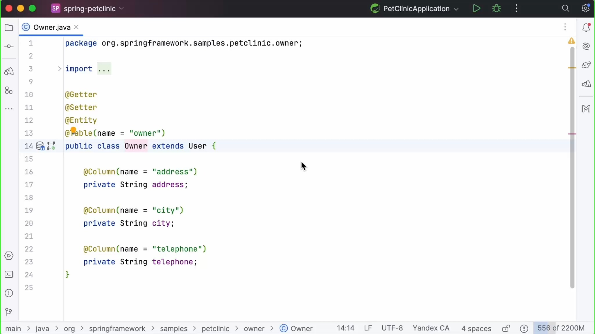This screenshot has width=595, height=334.
Task: Click the city field name on line 20
Action: point(161,223)
